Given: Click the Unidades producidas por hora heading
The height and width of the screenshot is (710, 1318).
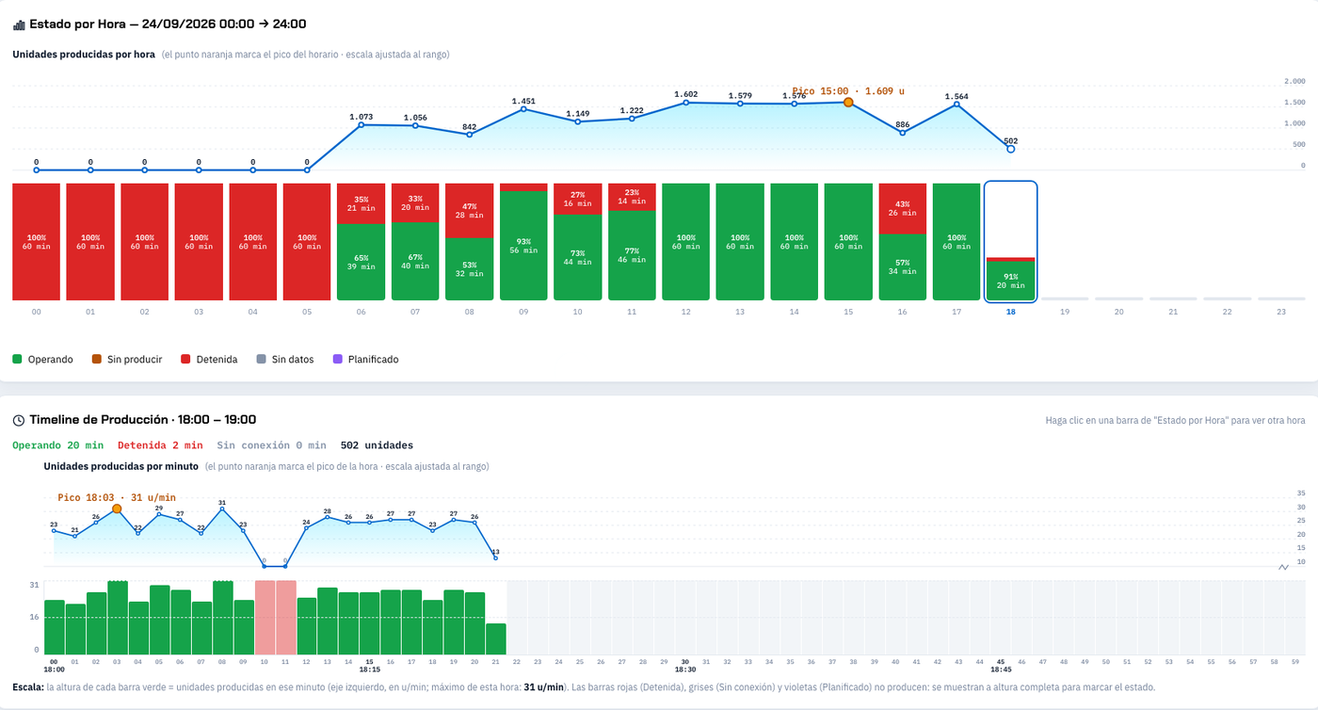Looking at the screenshot, I should (x=84, y=55).
